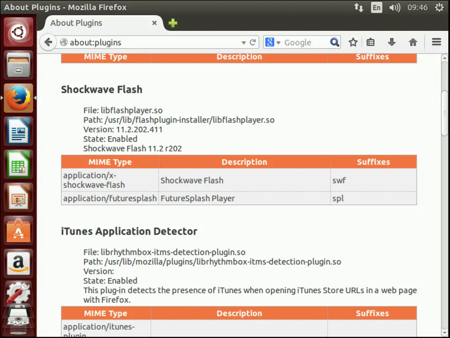Viewport: 450px width, 338px height.
Task: Open the URL history dropdown arrow
Action: click(243, 43)
